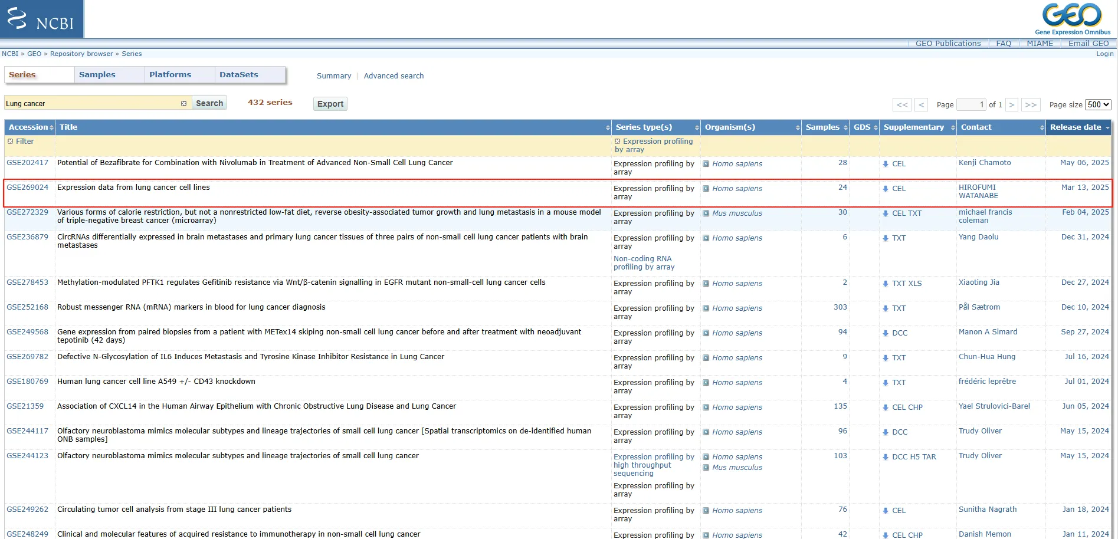Click the download arrow icon for GSE202417 CEL

[886, 164]
